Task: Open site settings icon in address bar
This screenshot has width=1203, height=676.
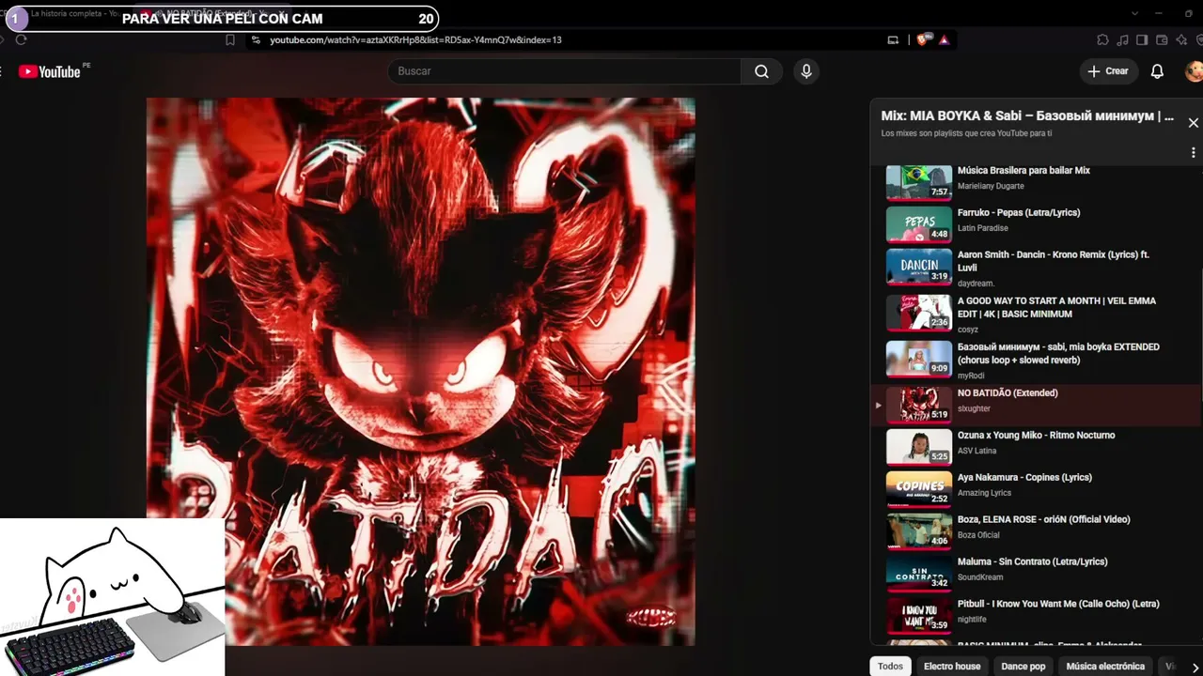Action: pyautogui.click(x=255, y=39)
